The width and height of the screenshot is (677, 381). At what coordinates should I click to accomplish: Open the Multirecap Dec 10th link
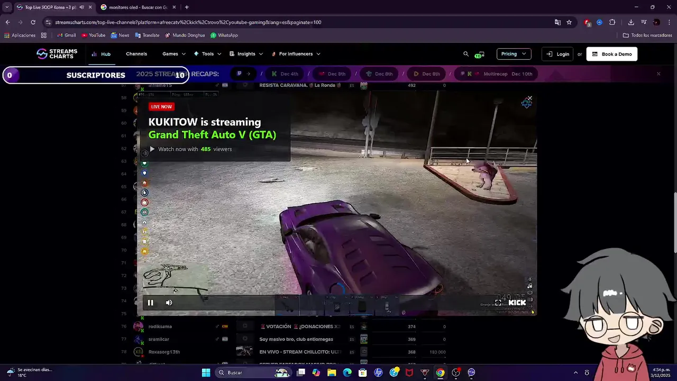(497, 74)
